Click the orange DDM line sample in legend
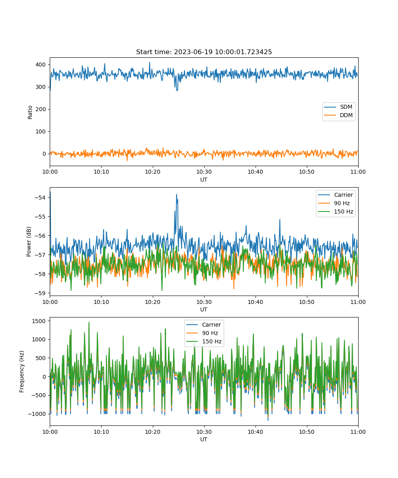Viewport: 398px width, 478px height. coord(331,116)
